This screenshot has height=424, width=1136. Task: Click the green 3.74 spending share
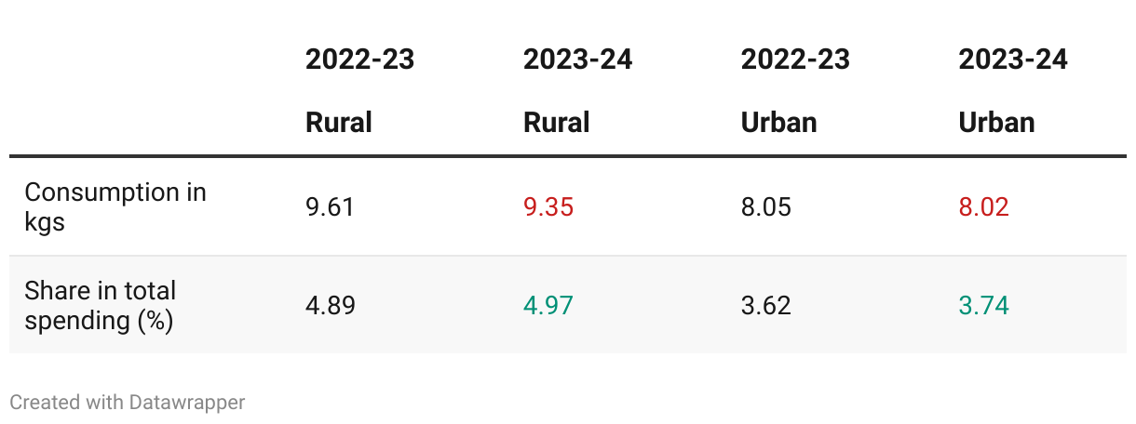pyautogui.click(x=984, y=305)
